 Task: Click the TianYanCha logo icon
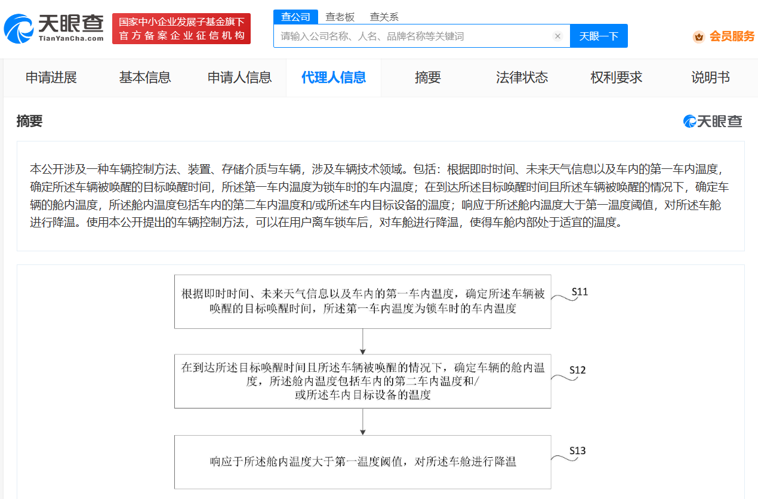tap(19, 29)
